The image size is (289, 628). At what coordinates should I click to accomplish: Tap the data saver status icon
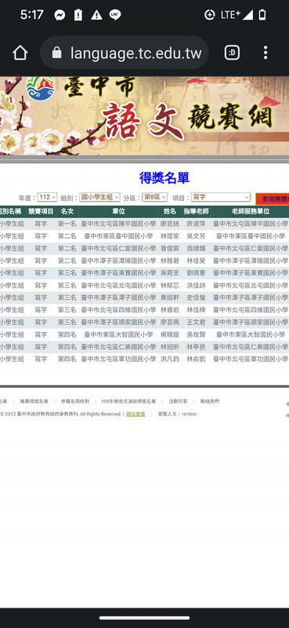[209, 15]
